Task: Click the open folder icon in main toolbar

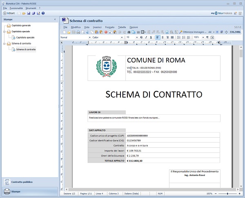Action: pyautogui.click(x=24, y=13)
